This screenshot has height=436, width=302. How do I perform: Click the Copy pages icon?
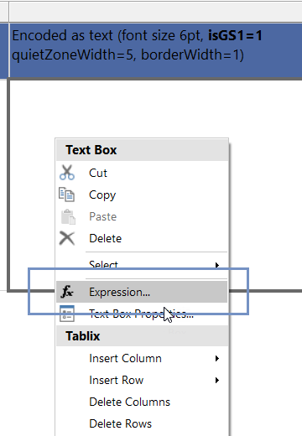pos(66,195)
